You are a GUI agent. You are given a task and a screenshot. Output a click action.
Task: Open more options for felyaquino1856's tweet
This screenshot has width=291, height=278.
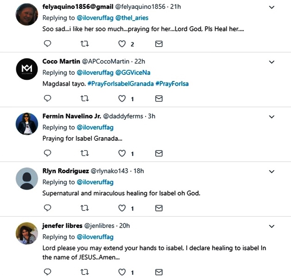(x=272, y=7)
